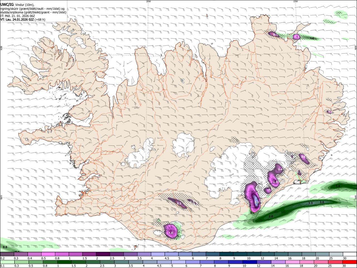Click the '25' label in the upper legend row

pyautogui.click(x=331, y=258)
